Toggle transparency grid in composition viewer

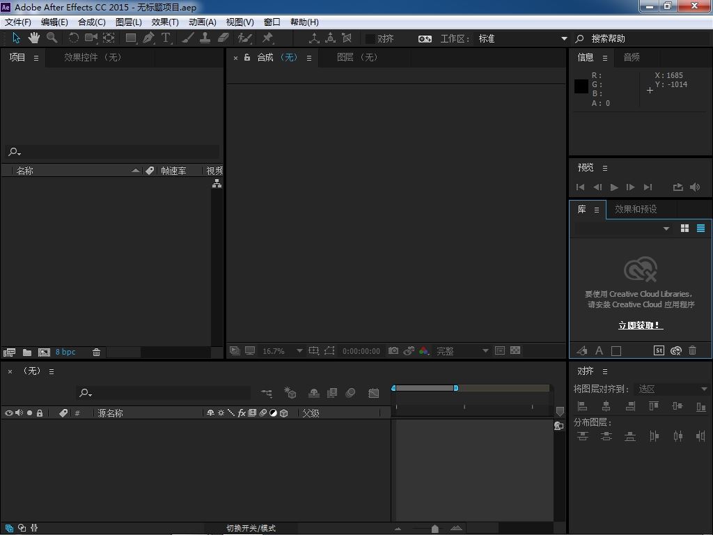[x=515, y=350]
